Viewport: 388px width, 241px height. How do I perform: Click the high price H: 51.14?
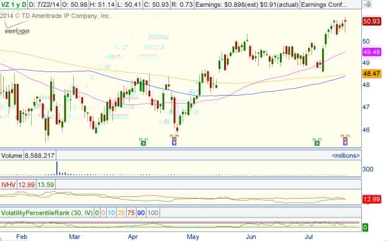[x=102, y=4]
